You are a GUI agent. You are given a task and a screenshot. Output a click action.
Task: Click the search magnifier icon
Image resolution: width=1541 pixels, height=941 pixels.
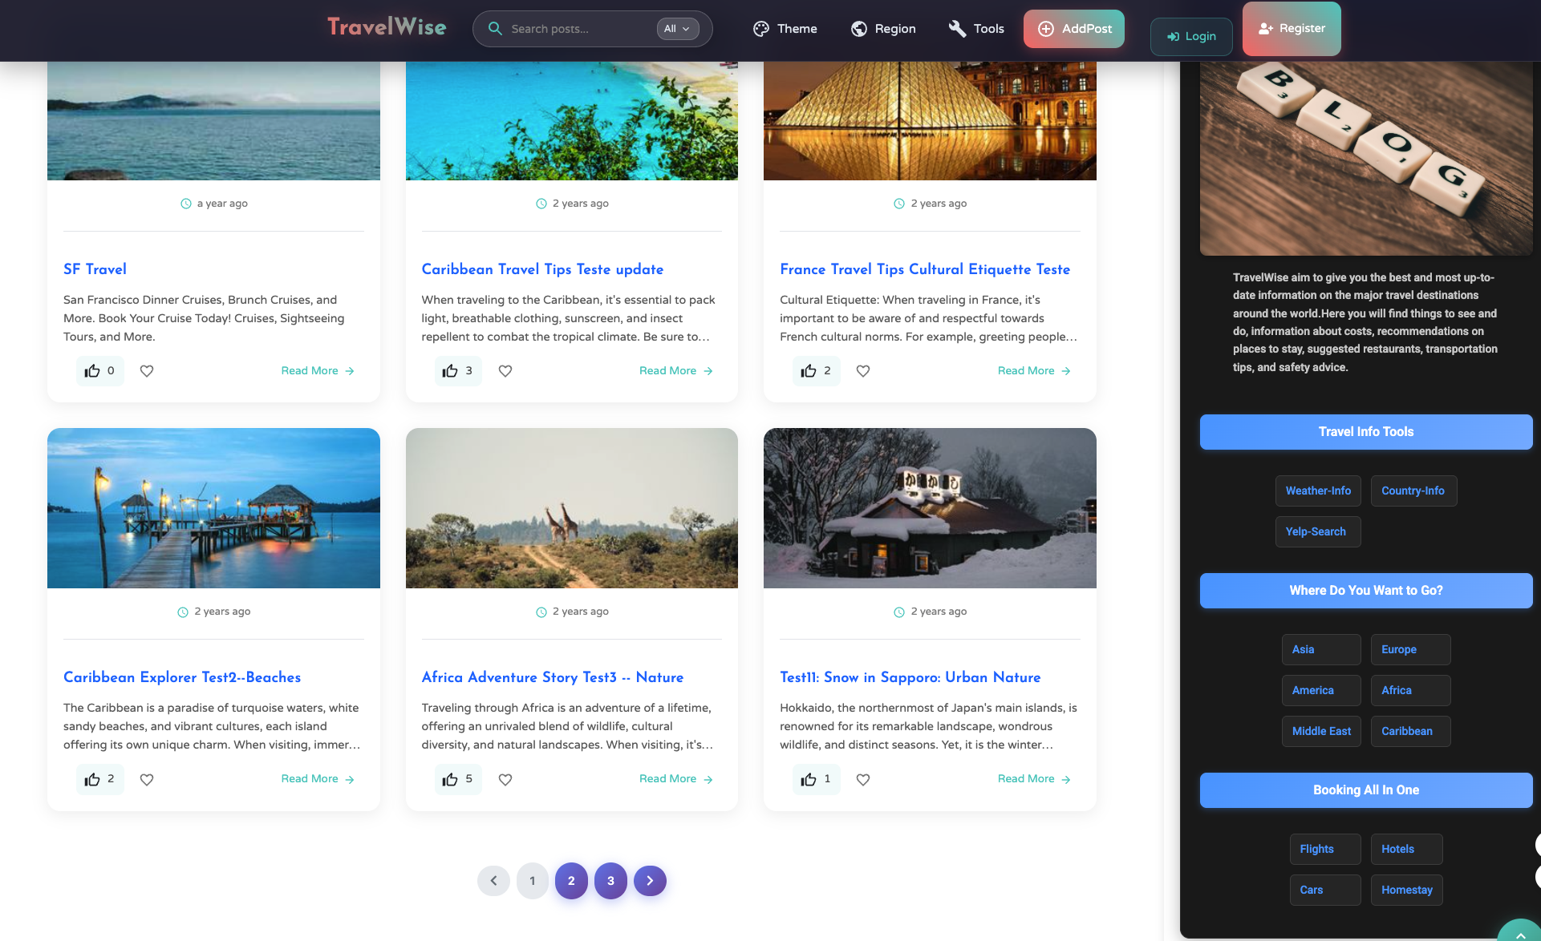pyautogui.click(x=495, y=29)
